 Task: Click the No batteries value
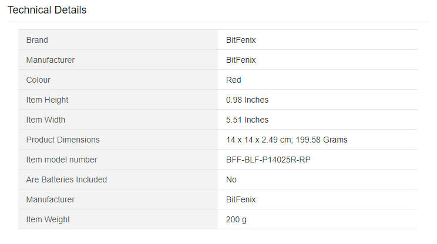tap(231, 179)
